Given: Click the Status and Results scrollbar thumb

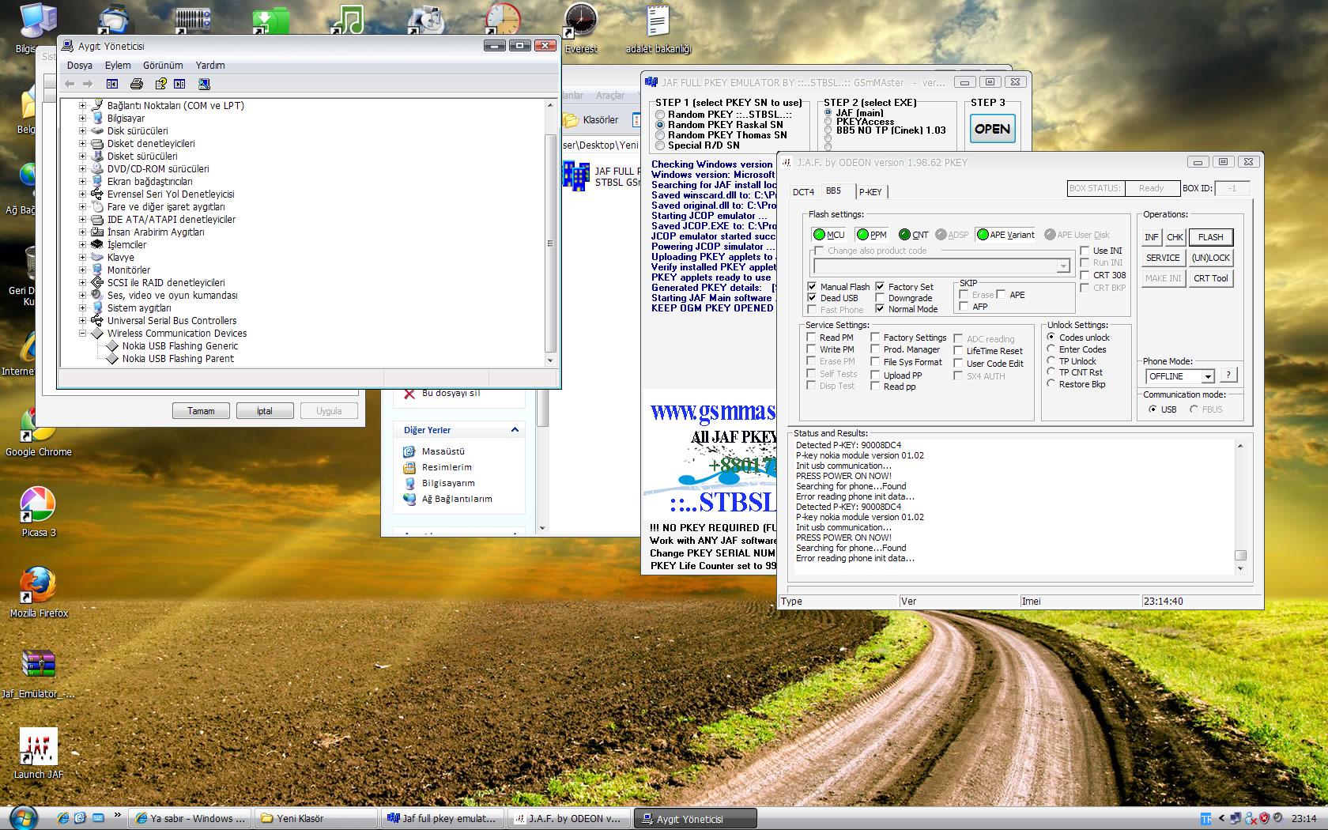Looking at the screenshot, I should 1240,555.
